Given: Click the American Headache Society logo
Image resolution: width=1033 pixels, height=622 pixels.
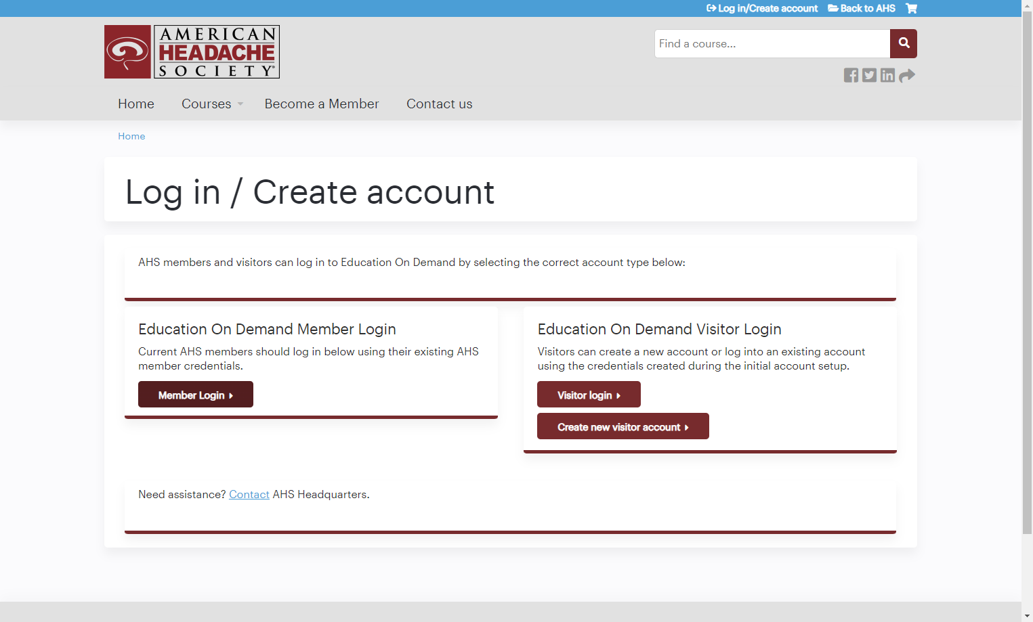Looking at the screenshot, I should 192,52.
